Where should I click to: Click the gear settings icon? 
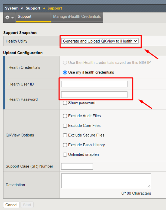(7, 17)
